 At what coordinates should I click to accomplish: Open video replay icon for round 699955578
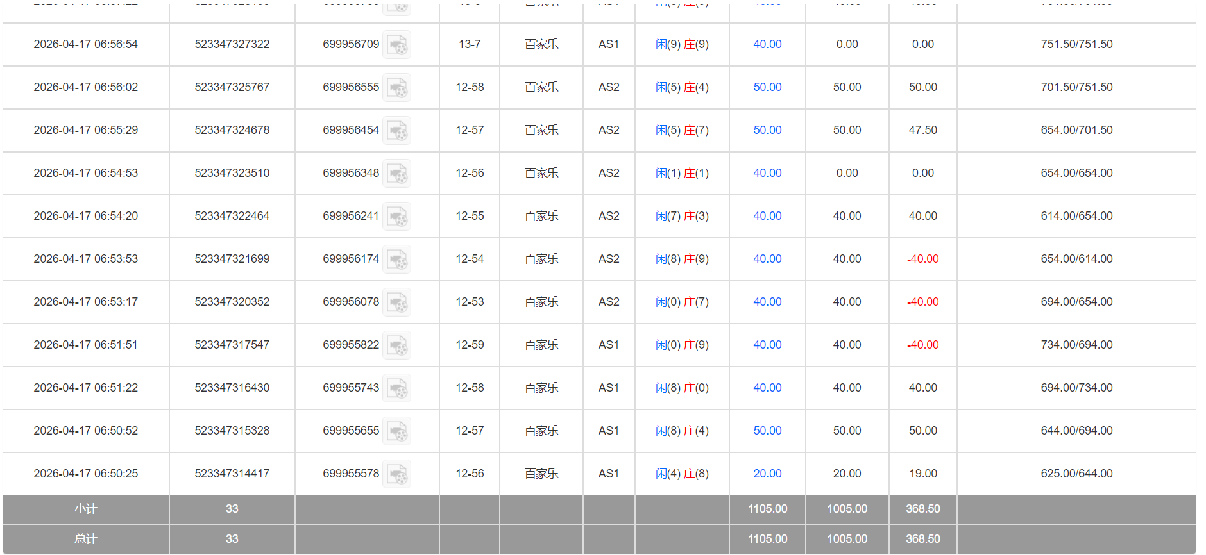pyautogui.click(x=396, y=474)
